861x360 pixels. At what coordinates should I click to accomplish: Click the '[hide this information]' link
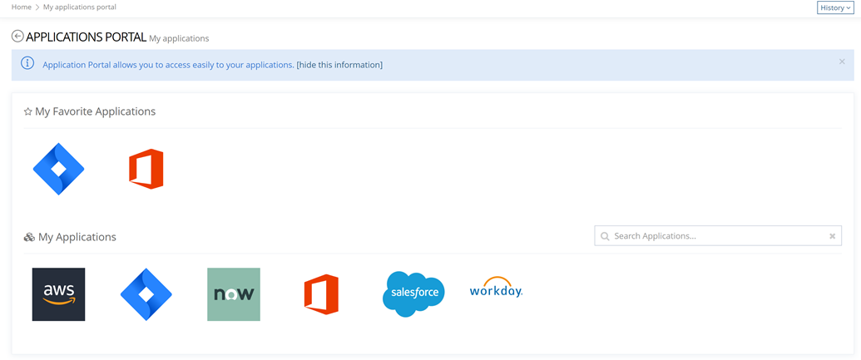pyautogui.click(x=339, y=65)
